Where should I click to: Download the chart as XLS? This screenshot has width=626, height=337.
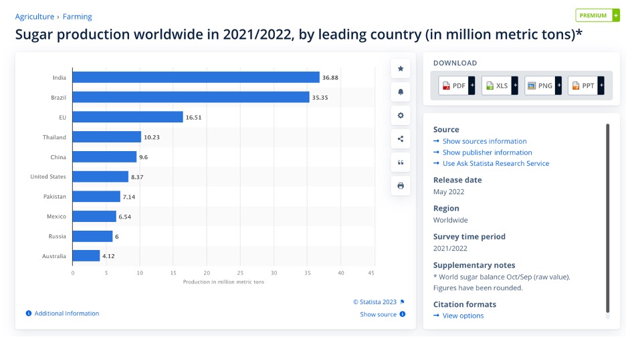[x=500, y=86]
